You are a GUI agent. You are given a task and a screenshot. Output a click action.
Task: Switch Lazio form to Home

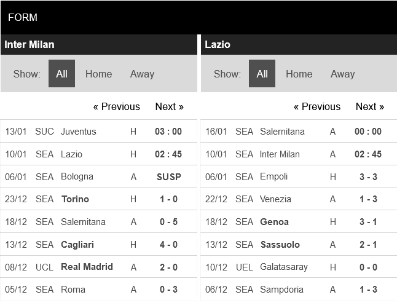coord(299,74)
